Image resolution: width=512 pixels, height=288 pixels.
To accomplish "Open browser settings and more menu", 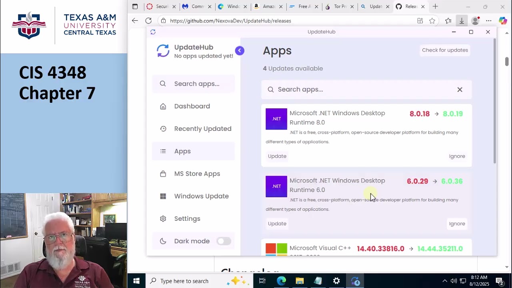I will point(489,21).
